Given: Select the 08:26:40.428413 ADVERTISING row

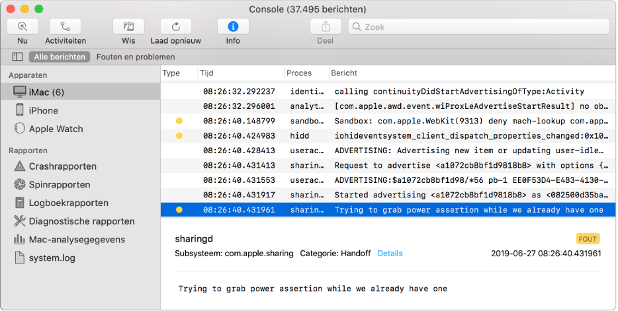Looking at the screenshot, I should pos(388,151).
